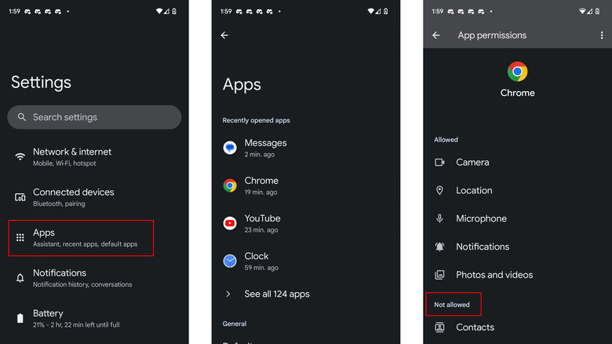This screenshot has height=344, width=612.
Task: Open the Photos and videos permission
Action: tap(518, 275)
